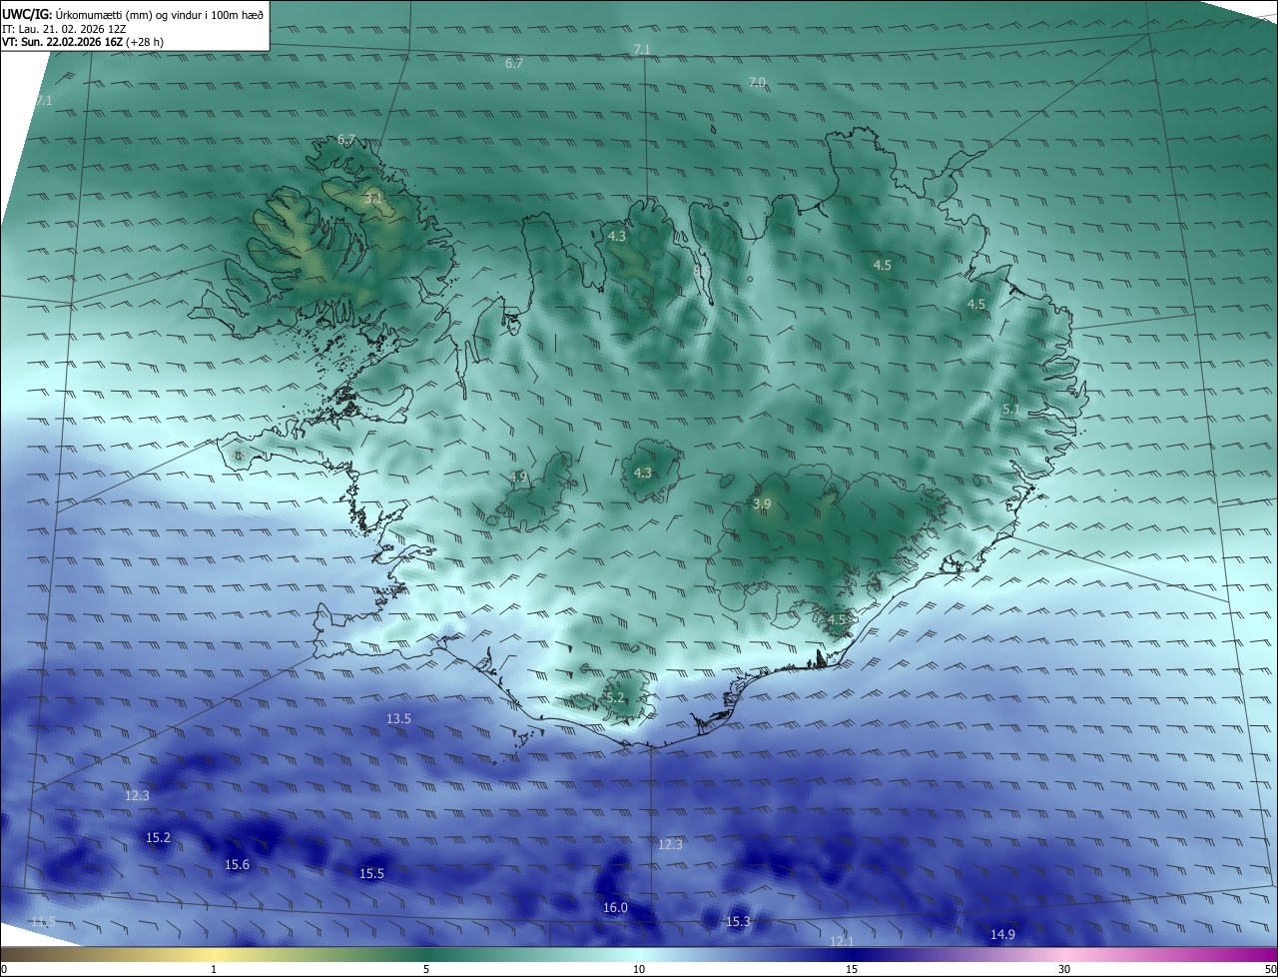Click the 15.2 value over the ocean
The width and height of the screenshot is (1278, 977).
click(x=158, y=837)
